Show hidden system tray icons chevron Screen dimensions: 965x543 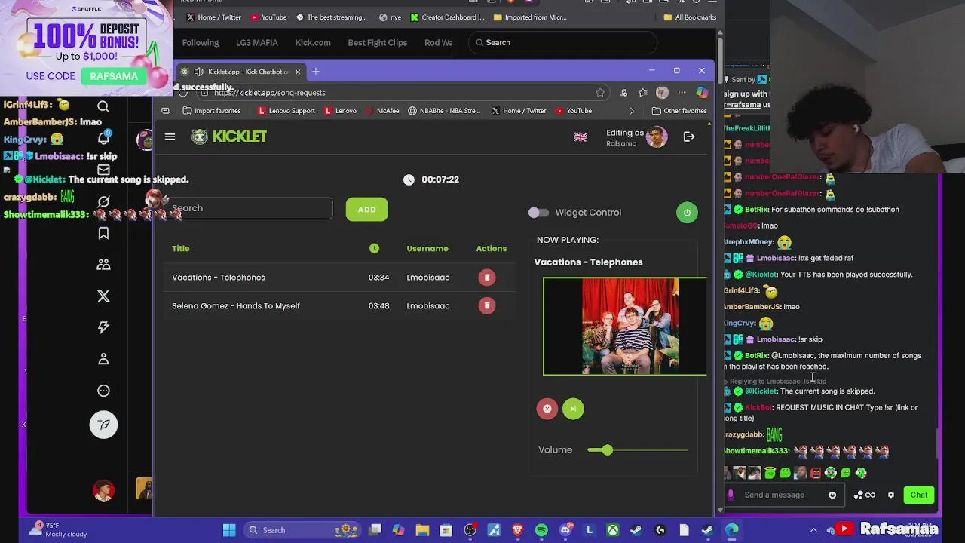coord(813,530)
